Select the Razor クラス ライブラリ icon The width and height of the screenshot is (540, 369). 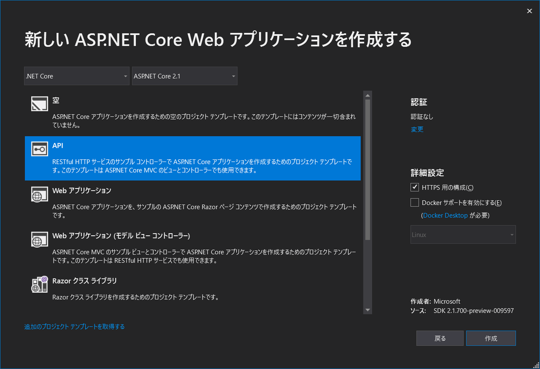click(40, 284)
